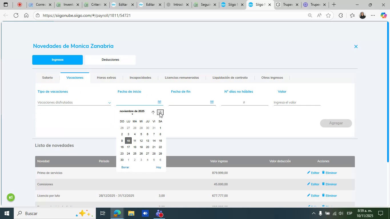Open Microsoft Teams from the taskbar
The width and height of the screenshot is (390, 219).
point(159,213)
